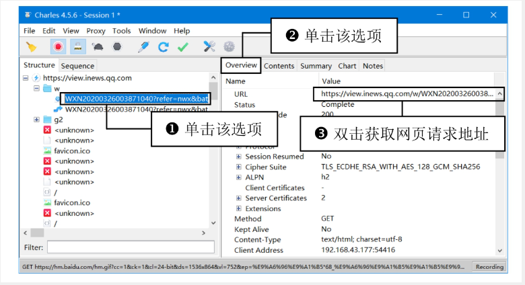Screen dimensions: 525x285
Task: Click the red X icon of the first unknown entry
Action: (47, 130)
